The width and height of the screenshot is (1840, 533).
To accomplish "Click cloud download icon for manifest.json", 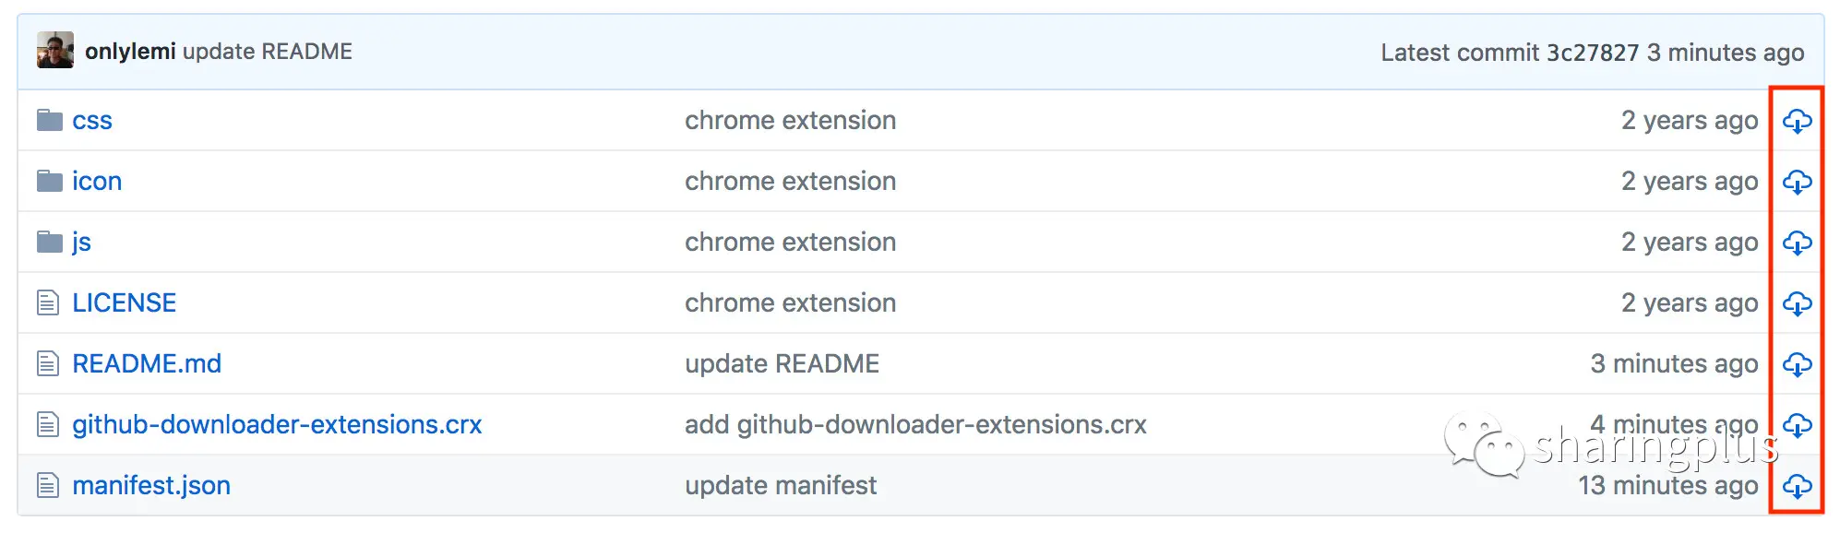I will click(x=1796, y=486).
